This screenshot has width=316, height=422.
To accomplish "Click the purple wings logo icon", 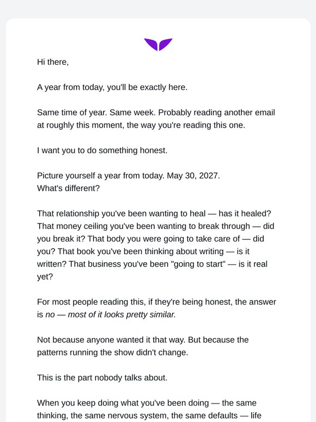I will click(158, 44).
